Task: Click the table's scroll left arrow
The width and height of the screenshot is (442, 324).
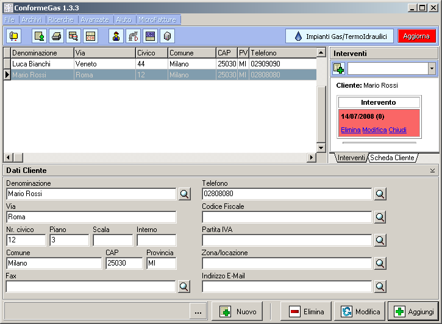Action: [x=9, y=157]
